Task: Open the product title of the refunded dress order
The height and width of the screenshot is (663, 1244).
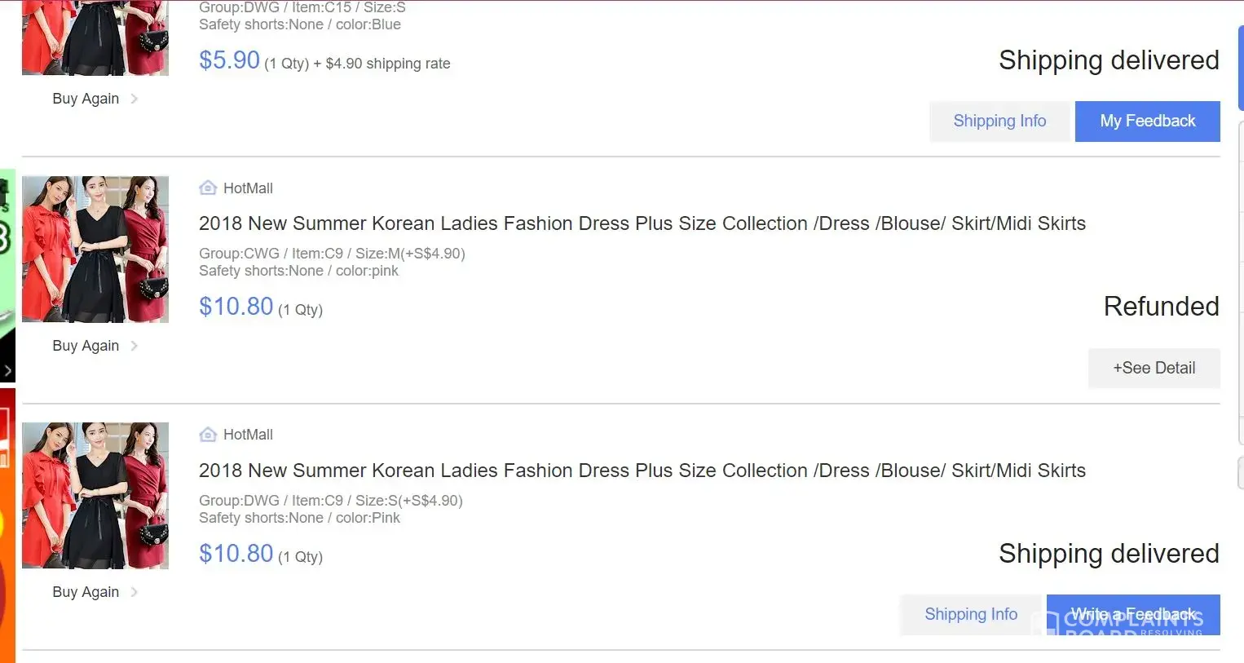Action: click(x=642, y=223)
